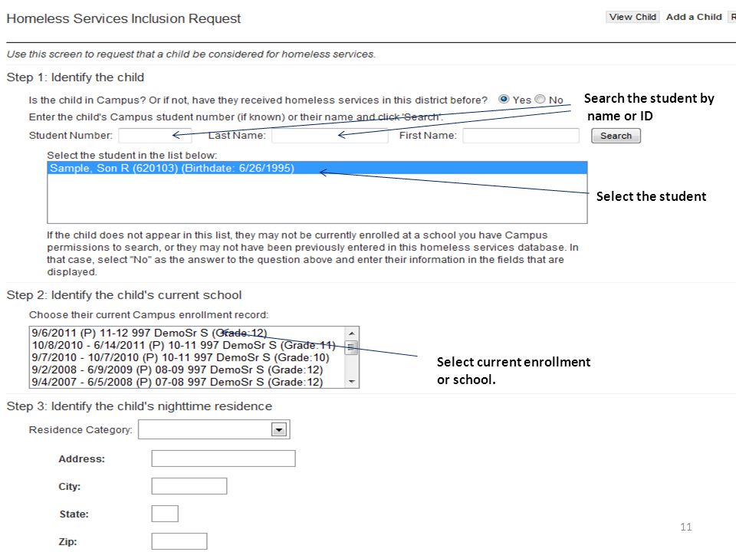Choose enrollment 9/7/2010 - 10/7/2010 Grade 10
736x552 pixels.
(187, 357)
